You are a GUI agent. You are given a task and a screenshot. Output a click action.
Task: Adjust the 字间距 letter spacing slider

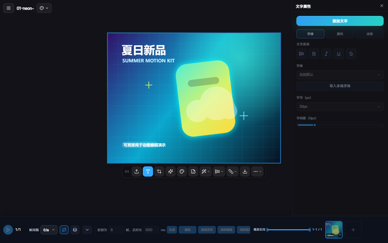pos(340,125)
